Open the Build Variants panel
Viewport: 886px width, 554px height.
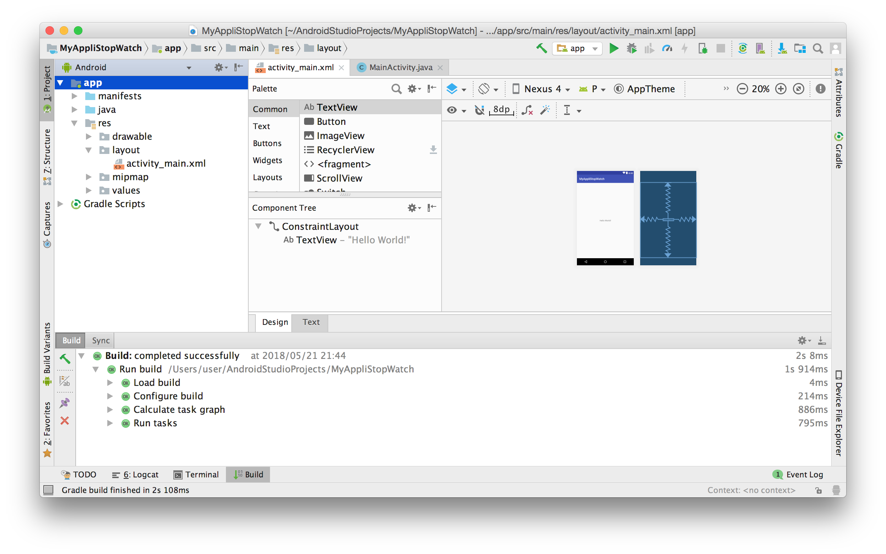tap(47, 354)
